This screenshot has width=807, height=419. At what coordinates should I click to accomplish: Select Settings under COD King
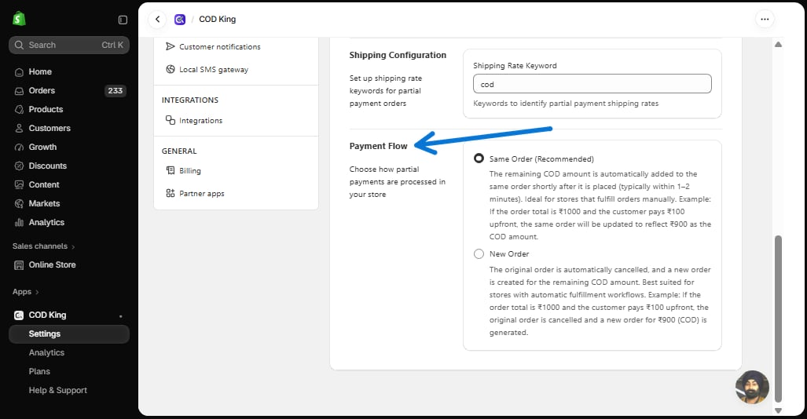tap(69, 334)
